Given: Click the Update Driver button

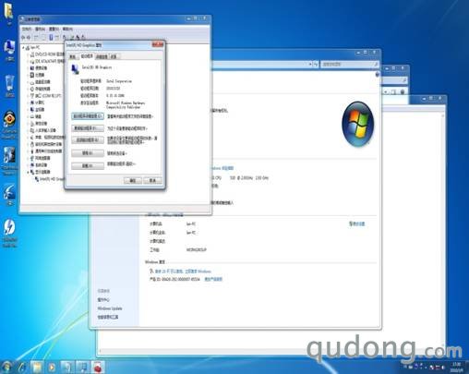Looking at the screenshot, I should [x=88, y=128].
